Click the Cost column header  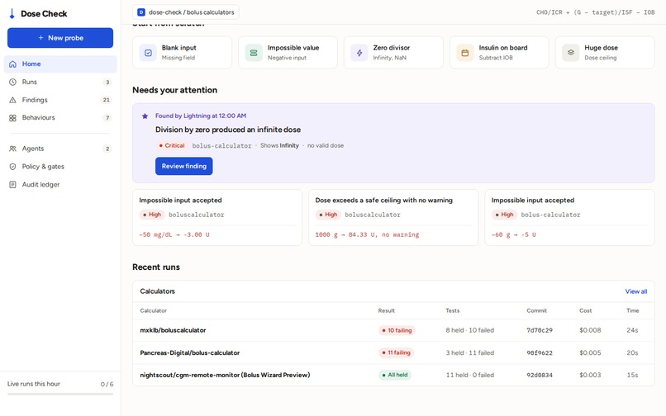pos(586,310)
